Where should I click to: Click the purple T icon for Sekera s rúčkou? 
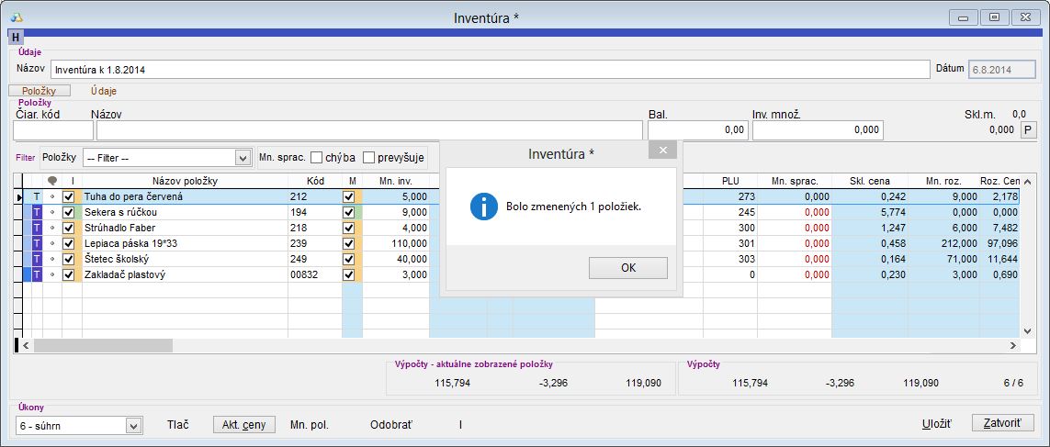tap(37, 212)
